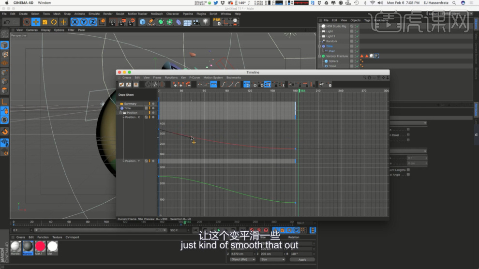Activate the Rotate tool

(x=54, y=22)
